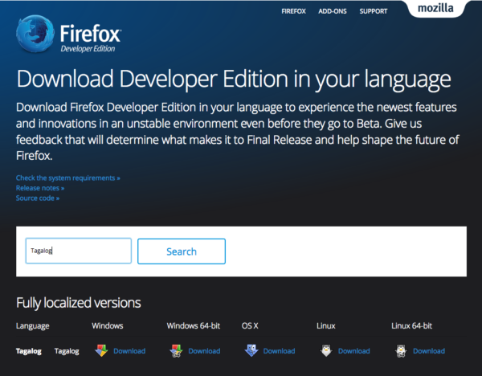Viewport: 482px width, 376px height.
Task: Download Tagalog build for Windows
Action: [x=129, y=351]
